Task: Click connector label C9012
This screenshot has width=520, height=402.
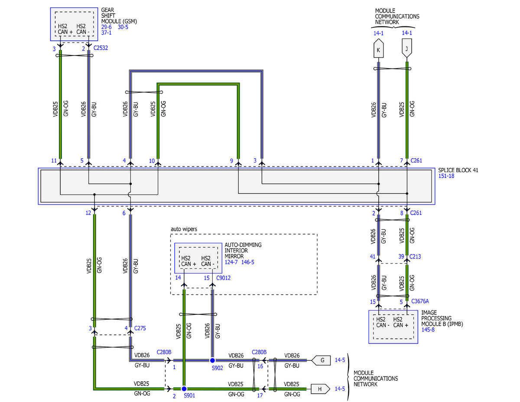Action: click(224, 278)
